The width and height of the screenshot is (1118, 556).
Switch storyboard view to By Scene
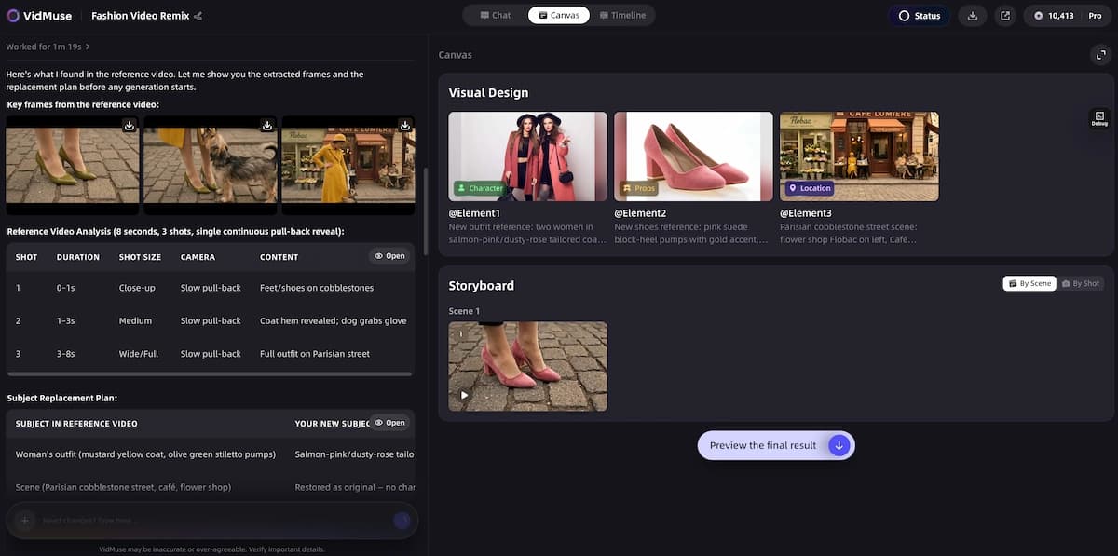(1029, 283)
